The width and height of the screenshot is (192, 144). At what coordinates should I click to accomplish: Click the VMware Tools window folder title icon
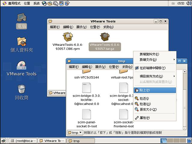point(50,21)
